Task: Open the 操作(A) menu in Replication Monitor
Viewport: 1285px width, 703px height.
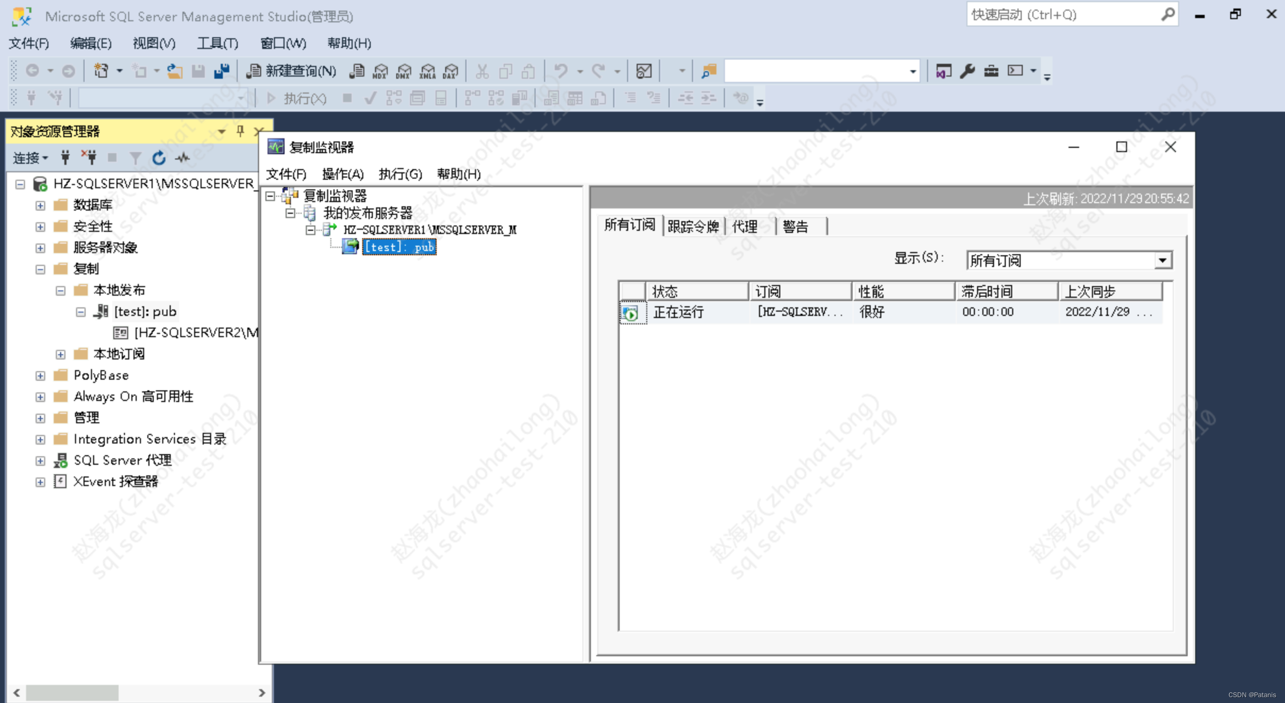Action: point(343,174)
